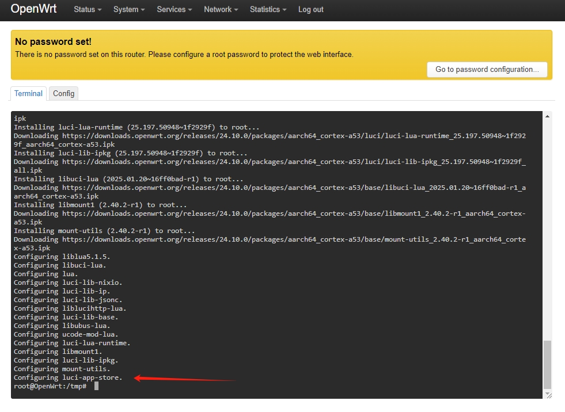Screen dimensions: 565x412
Task: Click 'Configuring libmount1.' line
Action: [58, 352]
